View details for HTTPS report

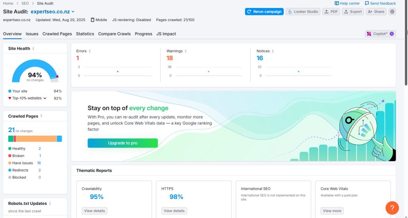(x=174, y=211)
